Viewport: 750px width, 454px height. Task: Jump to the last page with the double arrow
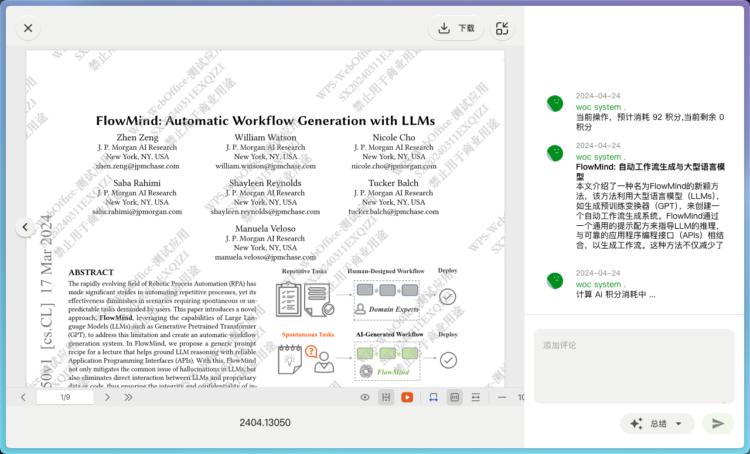(128, 397)
